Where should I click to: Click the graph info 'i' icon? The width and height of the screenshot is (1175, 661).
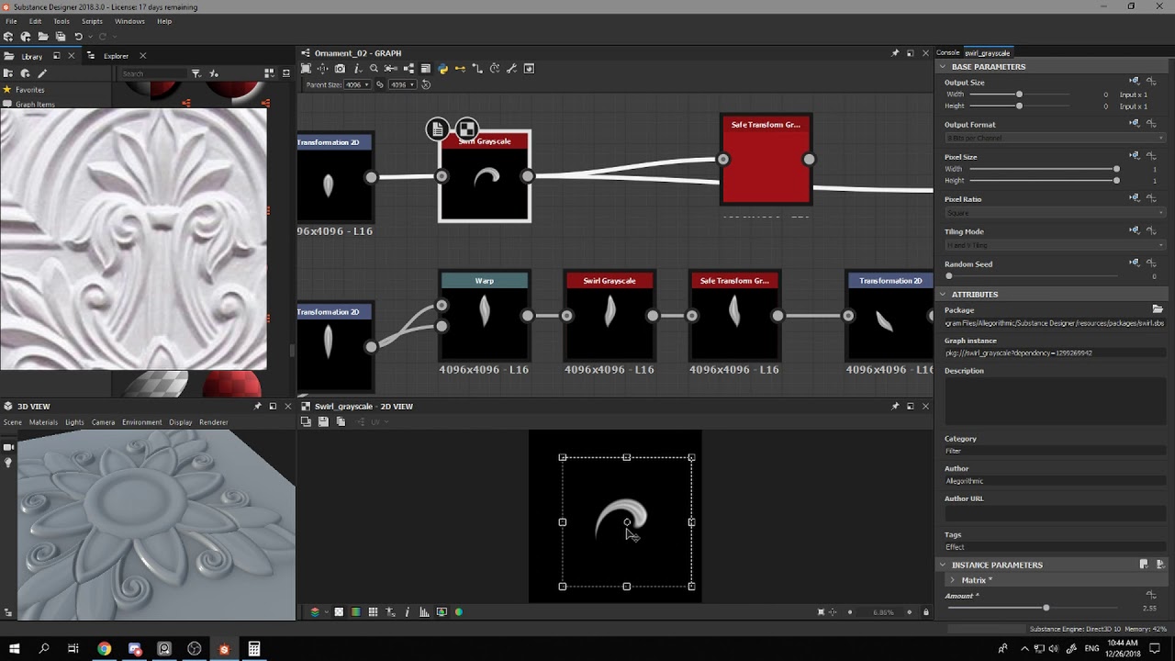tap(357, 69)
